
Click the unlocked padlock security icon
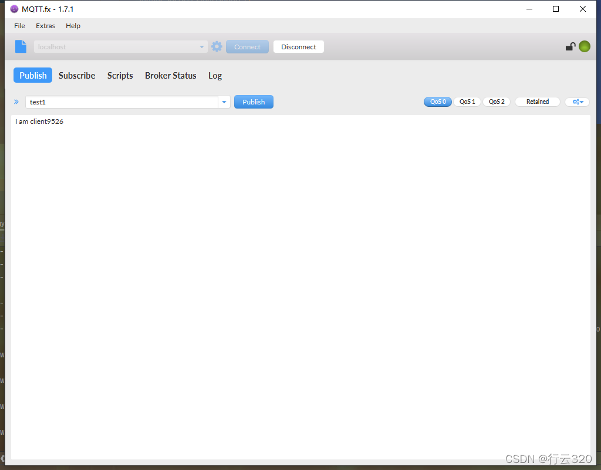570,46
